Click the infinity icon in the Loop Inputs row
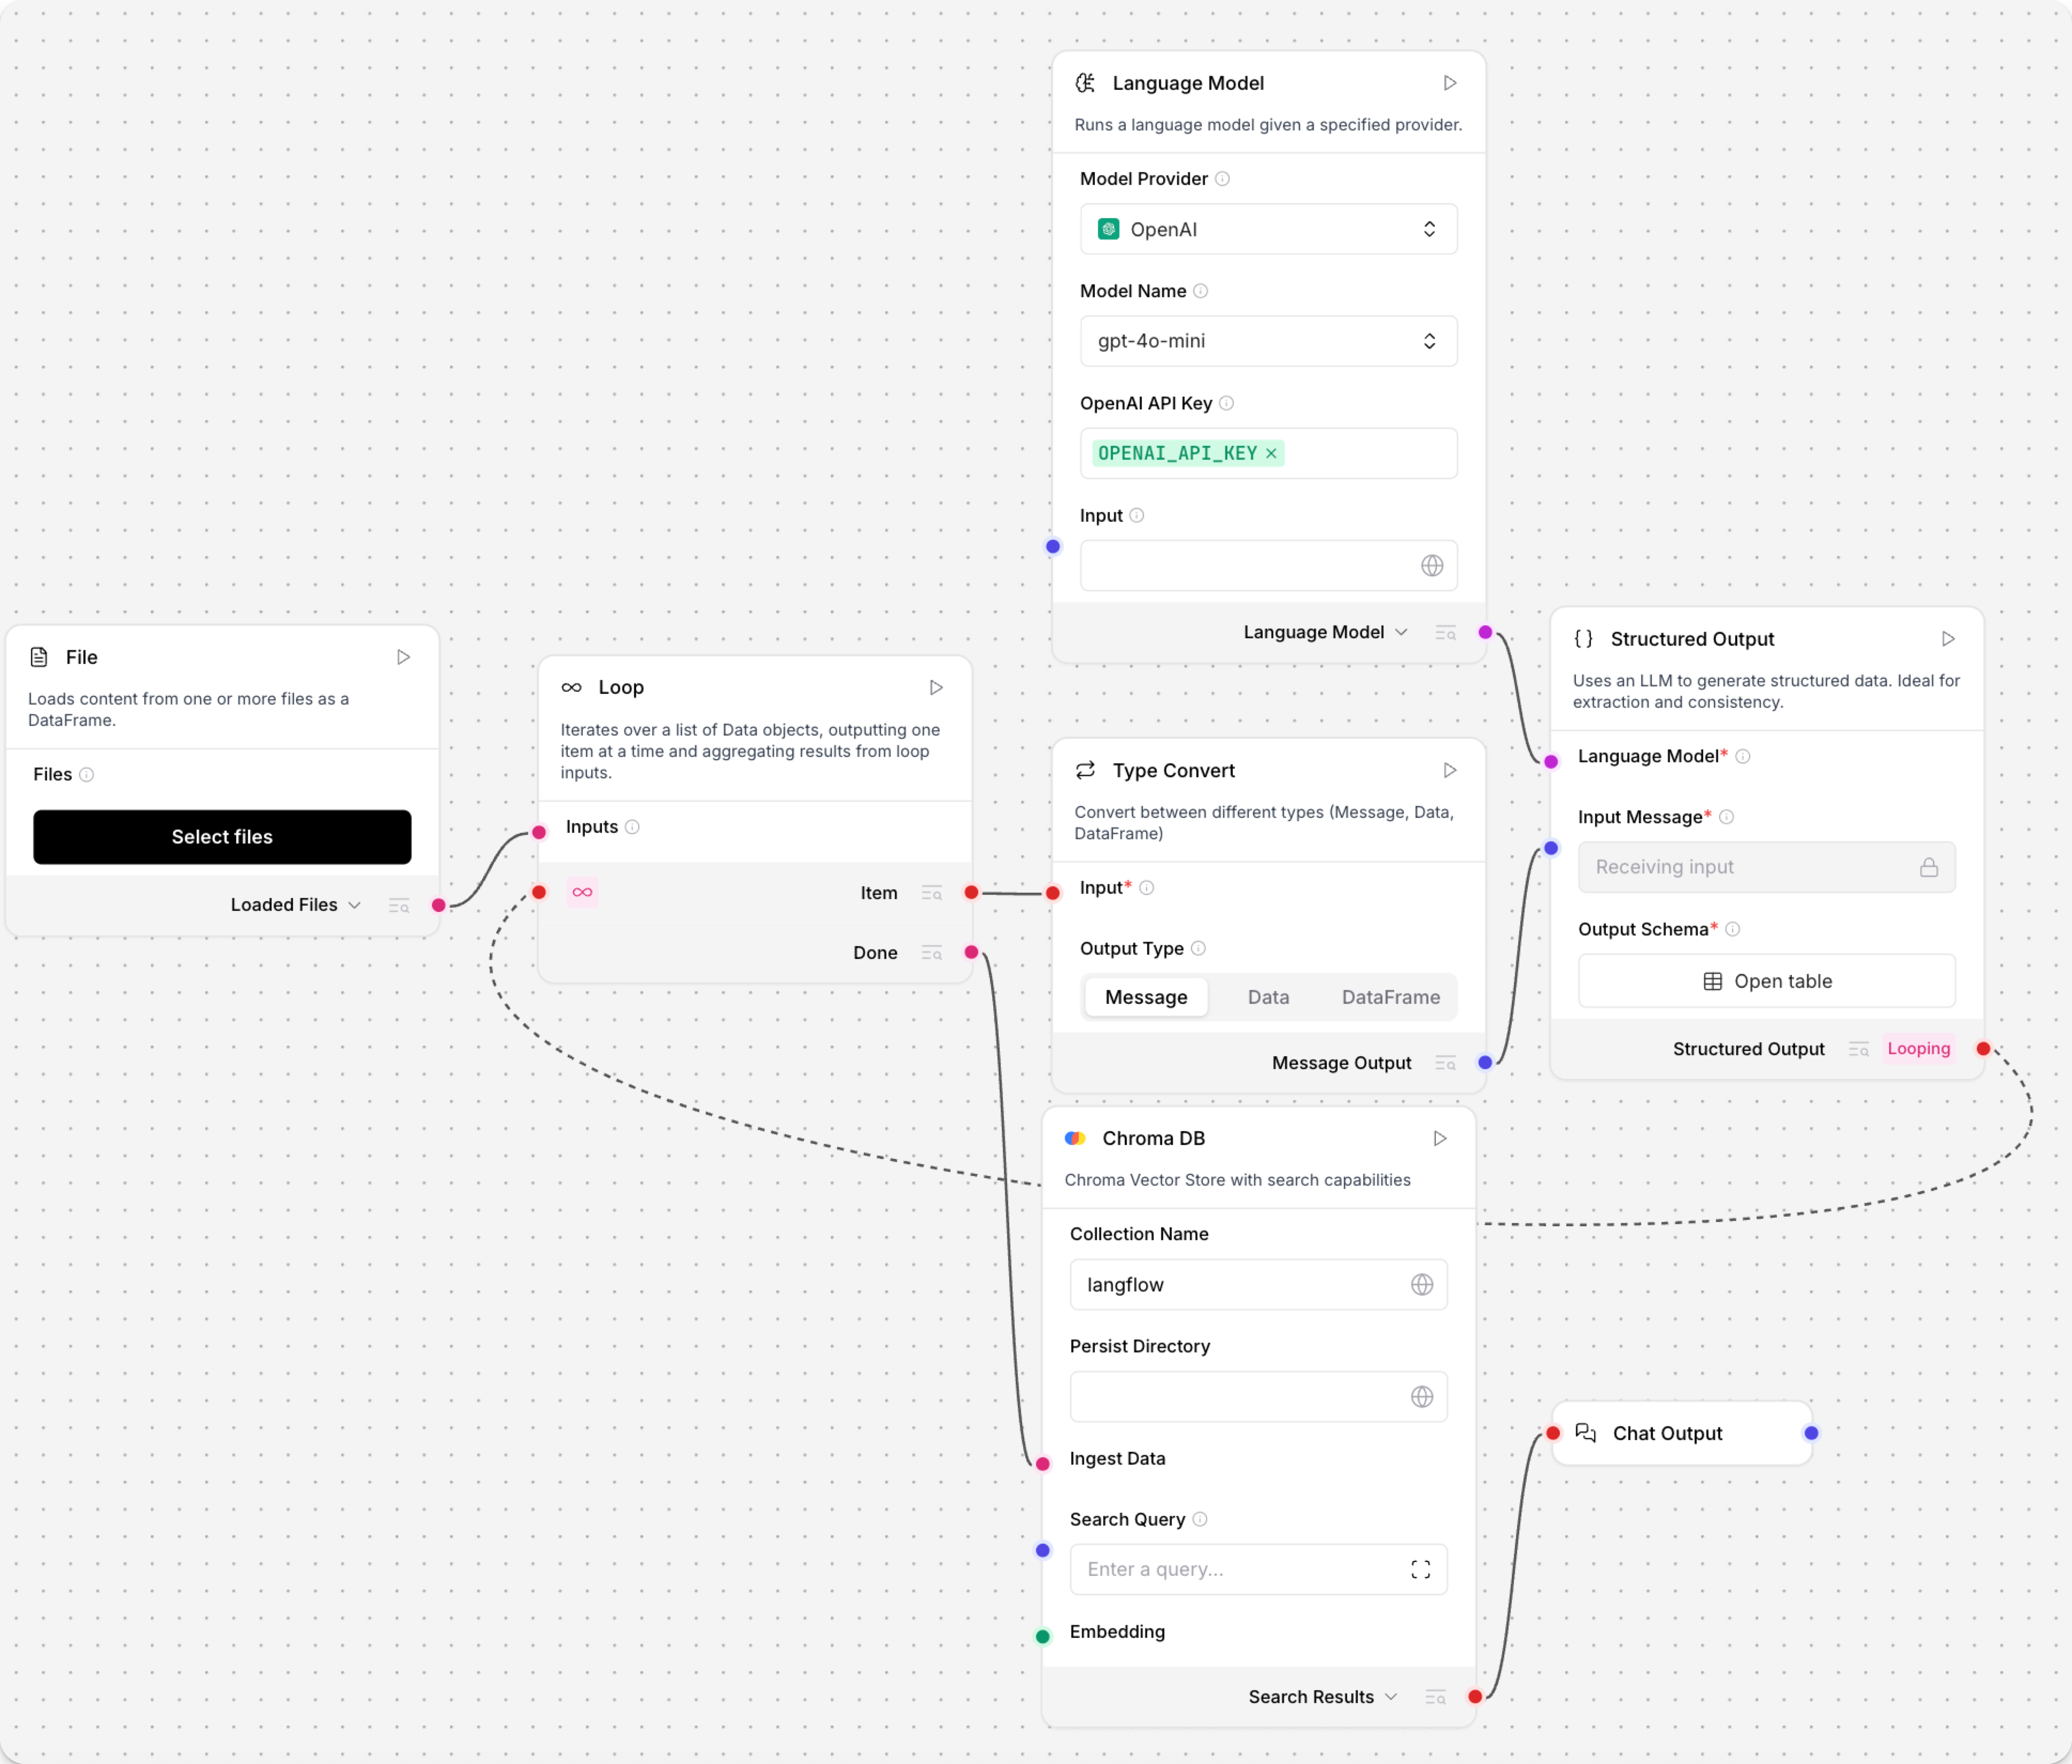Screen dimensions: 2072x1764 [x=582, y=891]
